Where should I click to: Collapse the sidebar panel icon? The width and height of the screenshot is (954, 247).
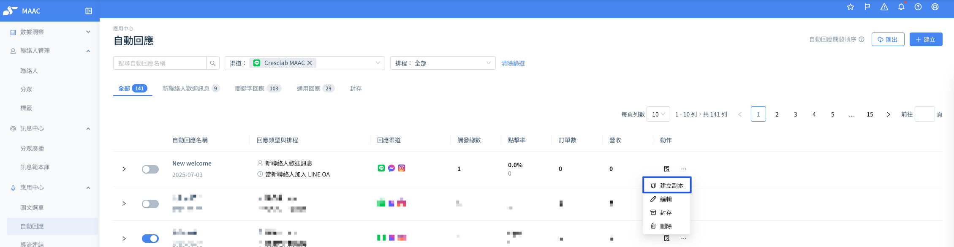click(89, 11)
